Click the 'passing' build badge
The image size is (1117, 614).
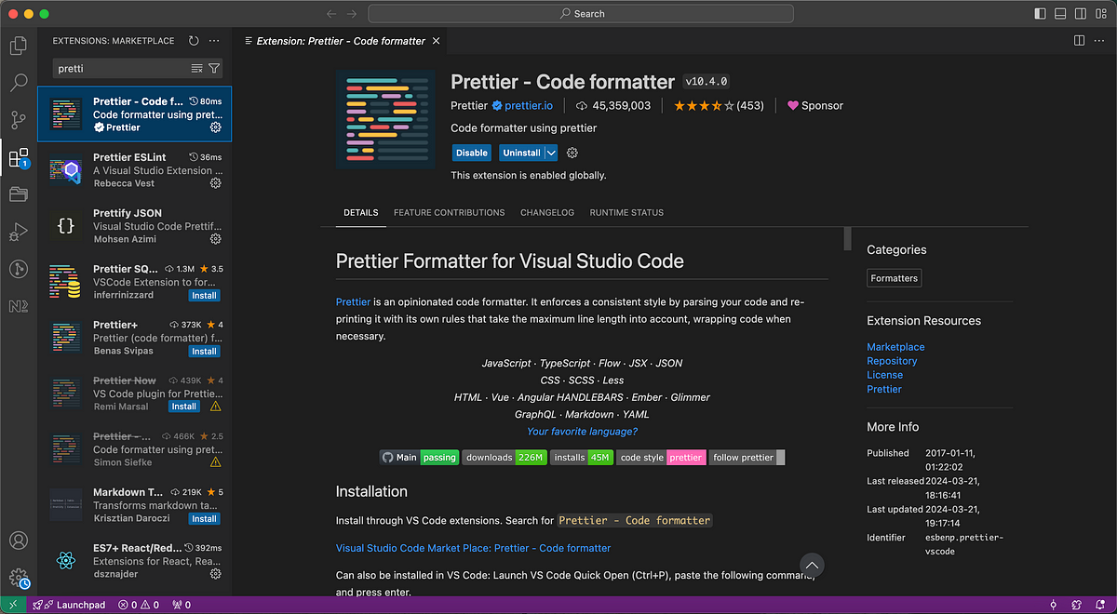[439, 457]
